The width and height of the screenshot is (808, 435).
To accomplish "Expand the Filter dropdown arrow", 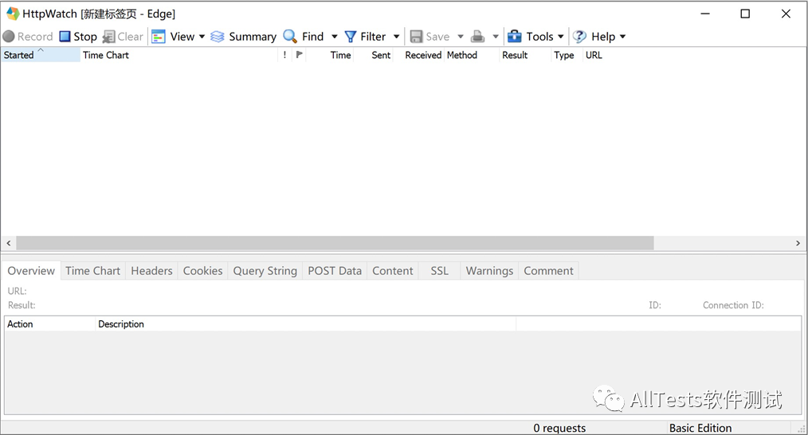I will [396, 37].
